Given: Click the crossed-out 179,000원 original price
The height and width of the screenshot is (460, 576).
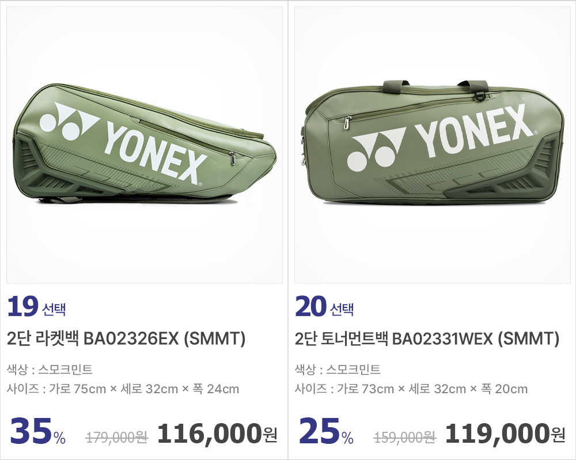Looking at the screenshot, I should point(117,438).
